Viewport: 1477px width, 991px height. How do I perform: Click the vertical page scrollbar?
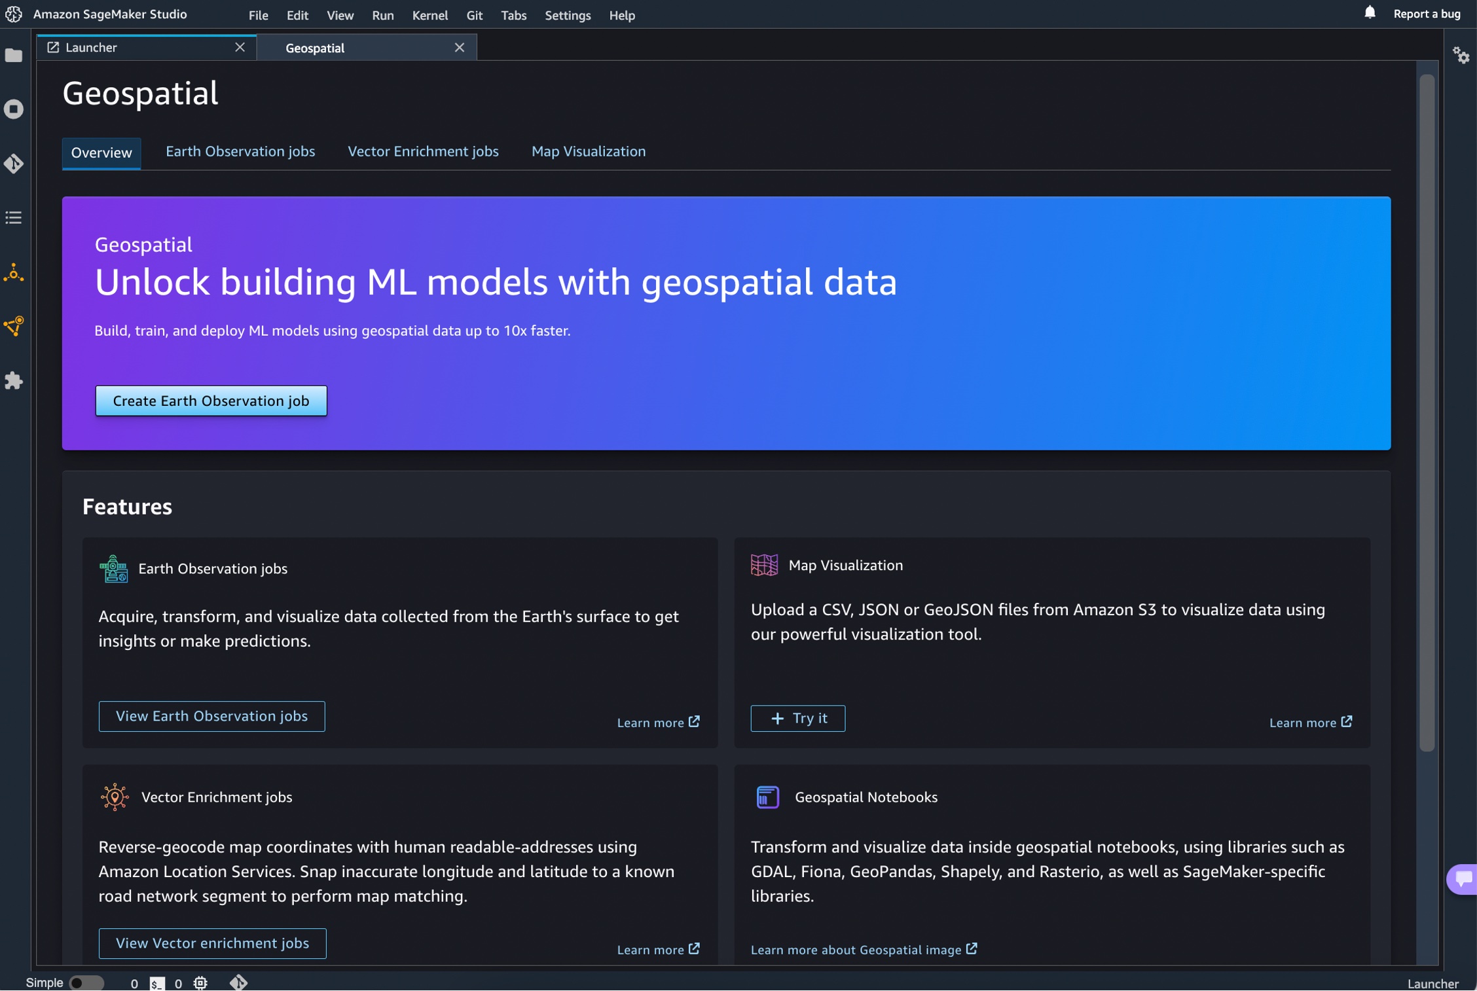pyautogui.click(x=1427, y=412)
